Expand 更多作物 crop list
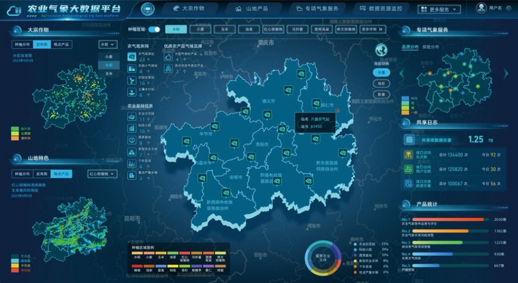The height and width of the screenshot is (283, 518). coord(372,29)
